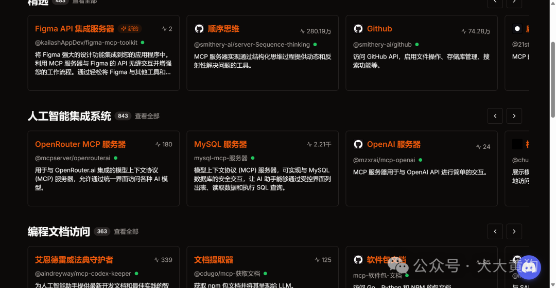Click 人工智能集成系统 section heading
This screenshot has height=288, width=556.
point(69,116)
